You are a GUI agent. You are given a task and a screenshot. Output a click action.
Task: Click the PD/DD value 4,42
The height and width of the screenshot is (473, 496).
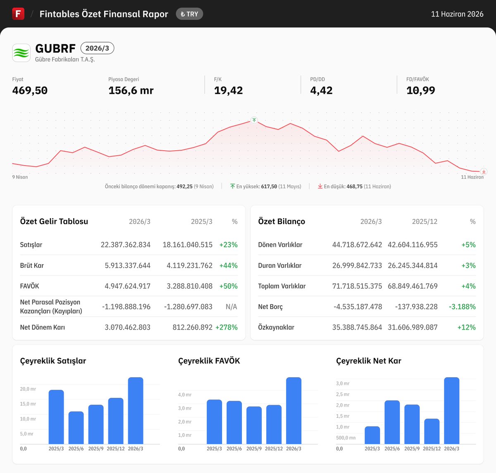point(322,90)
